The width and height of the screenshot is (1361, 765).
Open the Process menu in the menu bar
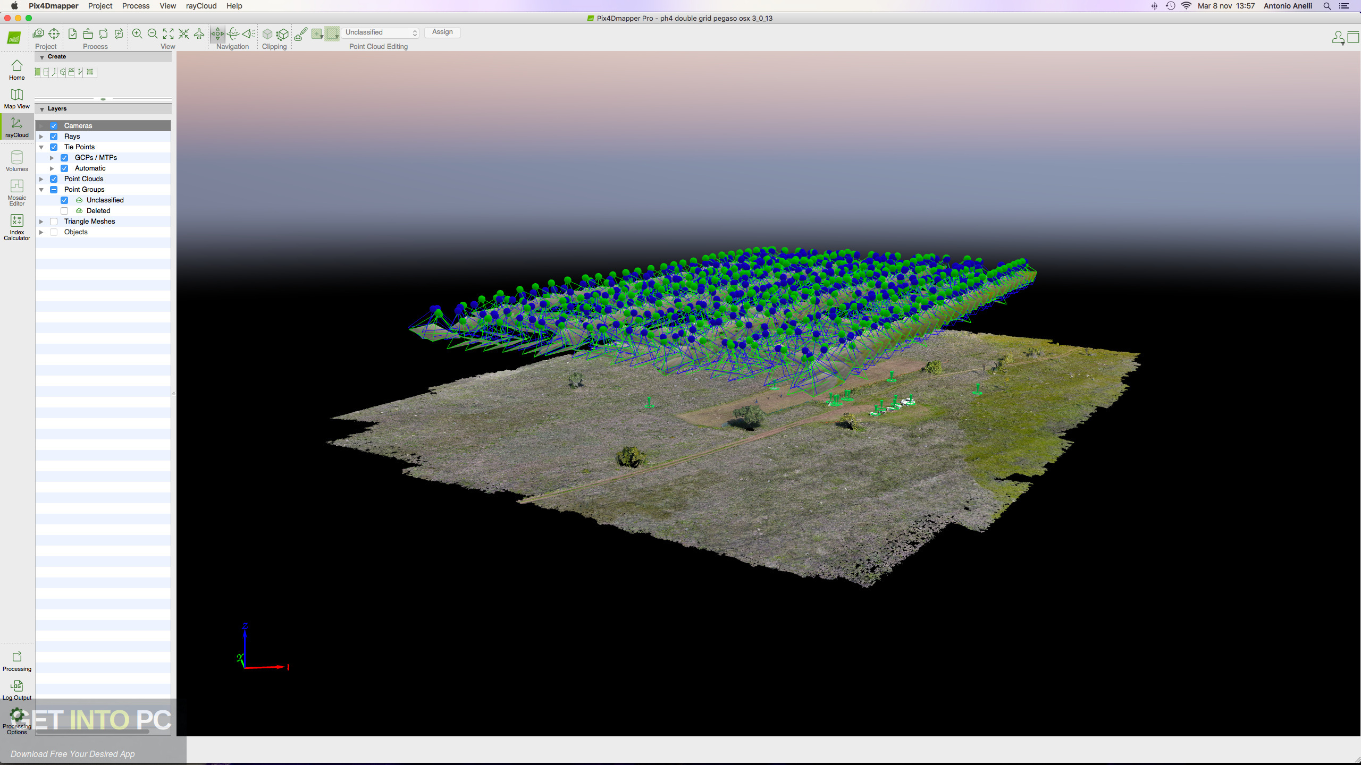[x=136, y=6]
